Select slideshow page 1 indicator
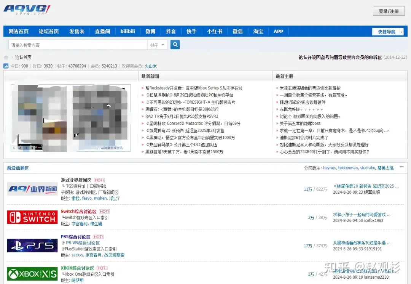 pos(14,148)
